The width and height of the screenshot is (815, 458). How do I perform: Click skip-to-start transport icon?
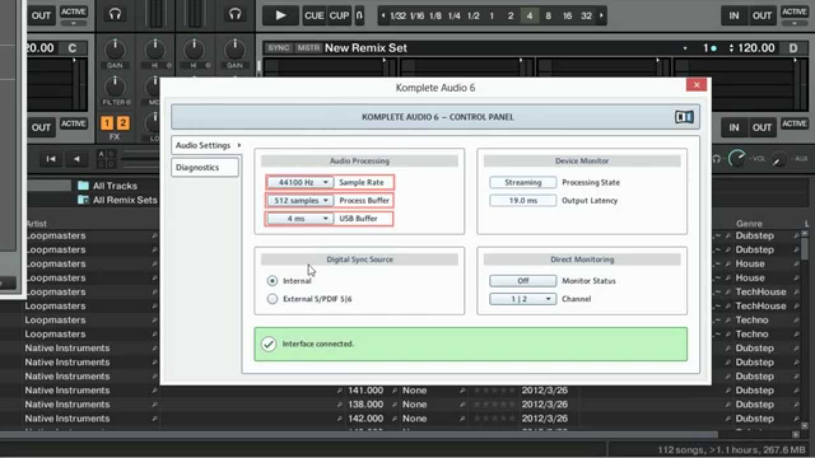pyautogui.click(x=51, y=159)
